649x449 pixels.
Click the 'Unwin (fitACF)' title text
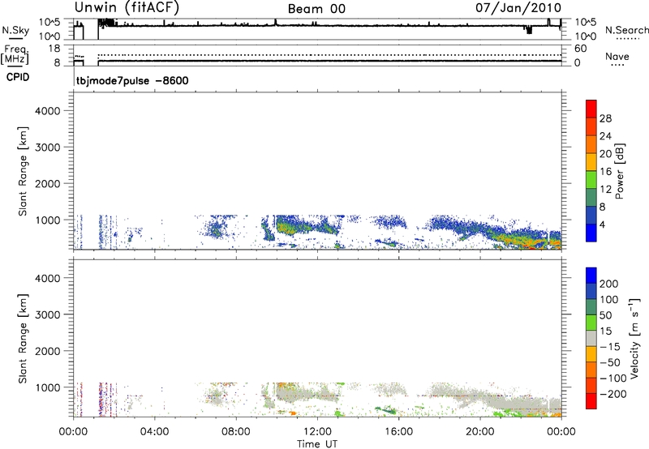(127, 7)
